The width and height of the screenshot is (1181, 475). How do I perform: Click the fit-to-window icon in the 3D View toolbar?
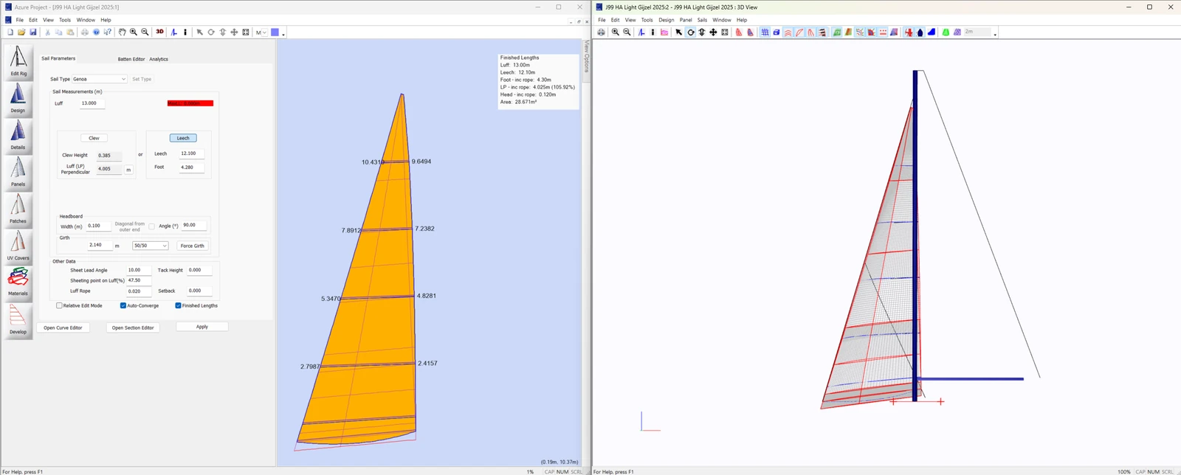click(x=725, y=32)
